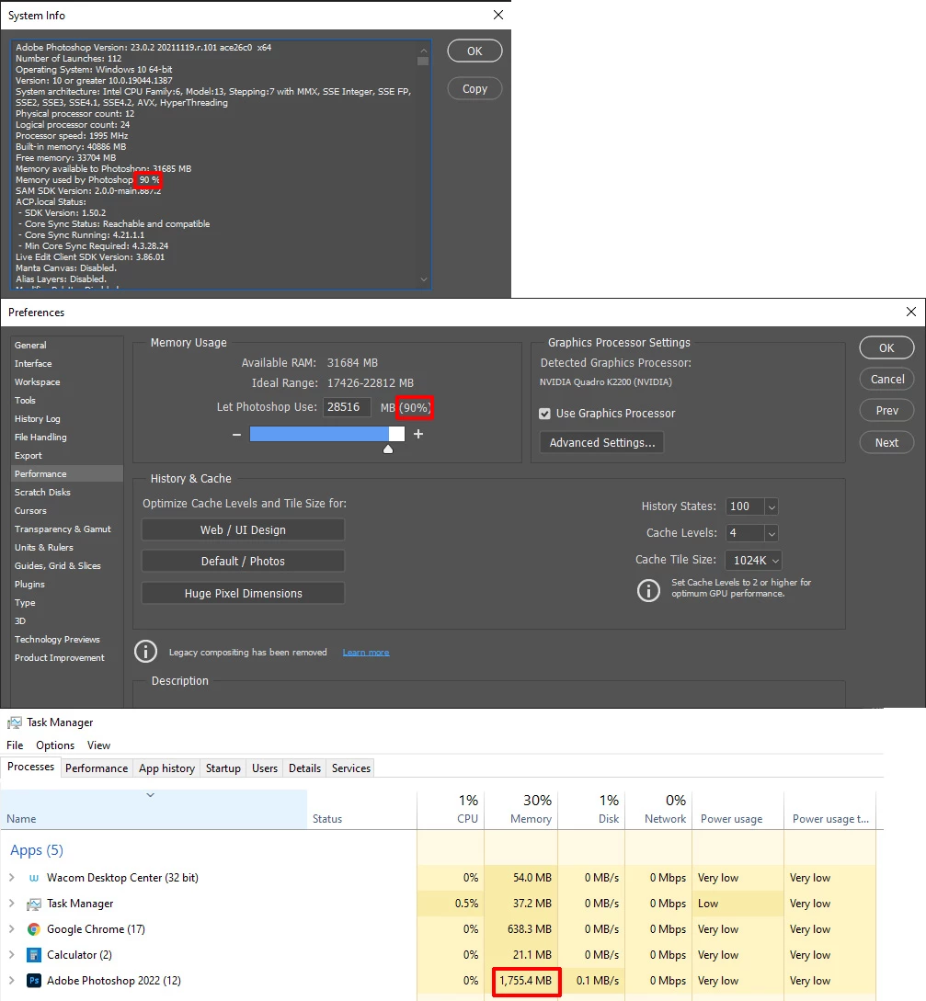926x1001 pixels.
Task: Select File Handling in the Preferences sidebar
Action: click(x=40, y=438)
